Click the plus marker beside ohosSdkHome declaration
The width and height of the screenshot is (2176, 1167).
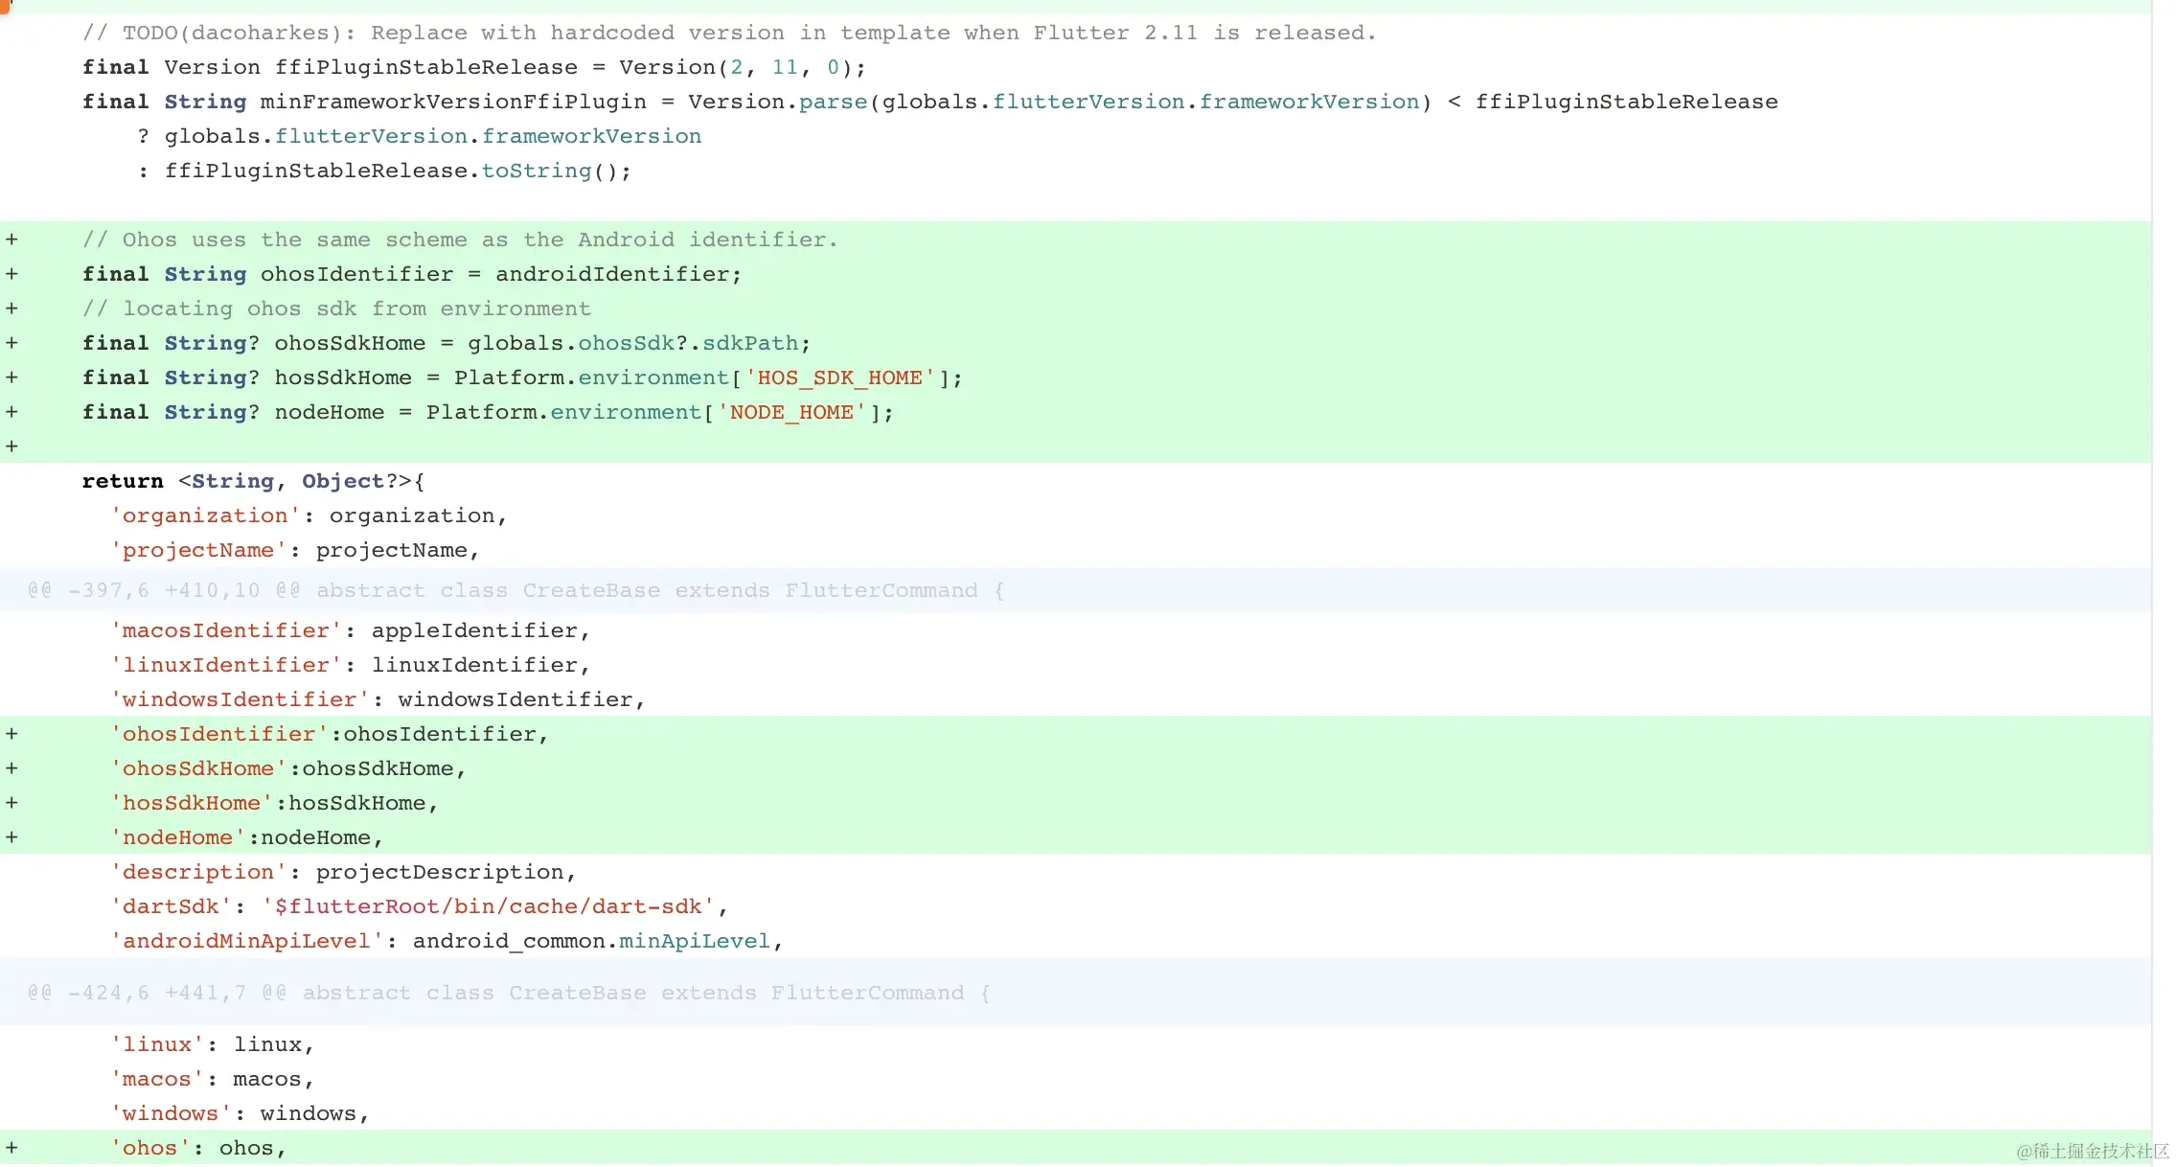(11, 343)
